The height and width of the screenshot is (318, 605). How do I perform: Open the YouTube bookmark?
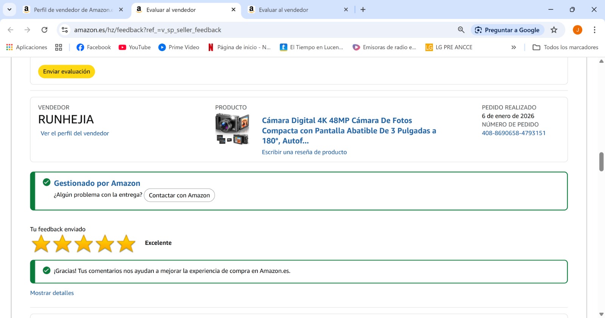coord(135,47)
